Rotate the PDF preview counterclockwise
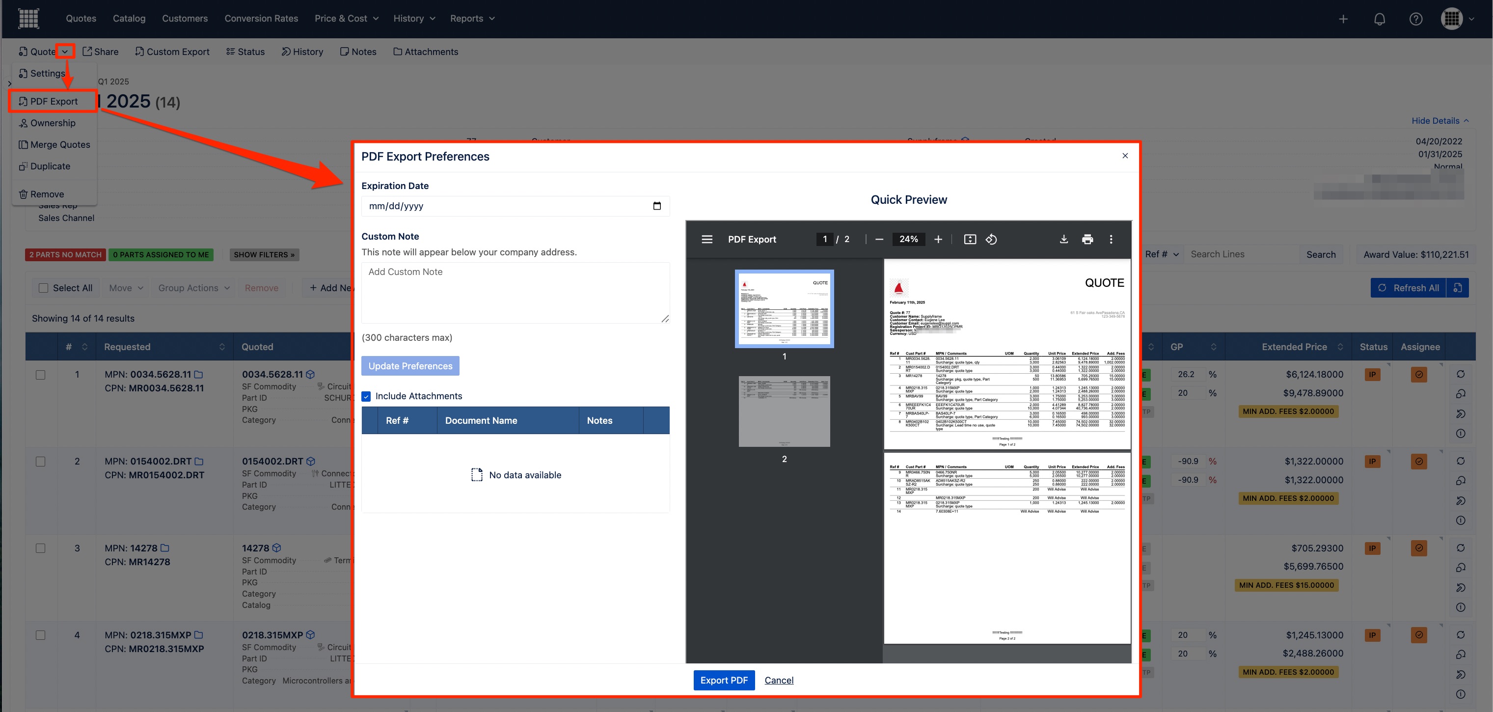Image resolution: width=1493 pixels, height=712 pixels. [991, 240]
